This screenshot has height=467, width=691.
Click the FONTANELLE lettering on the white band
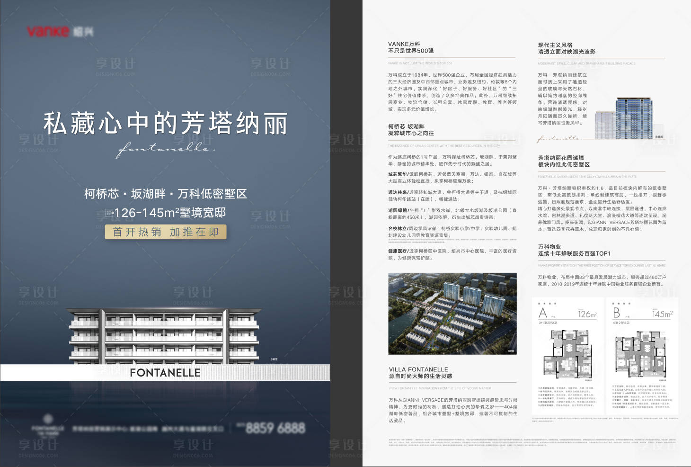point(165,373)
